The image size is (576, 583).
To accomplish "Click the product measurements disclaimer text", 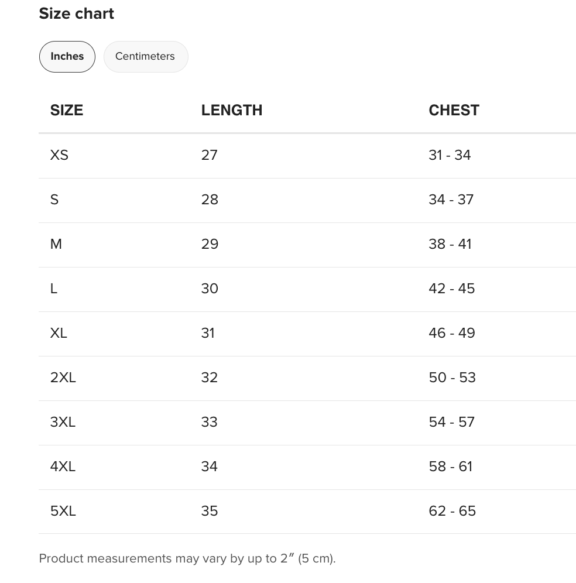I will tap(187, 558).
